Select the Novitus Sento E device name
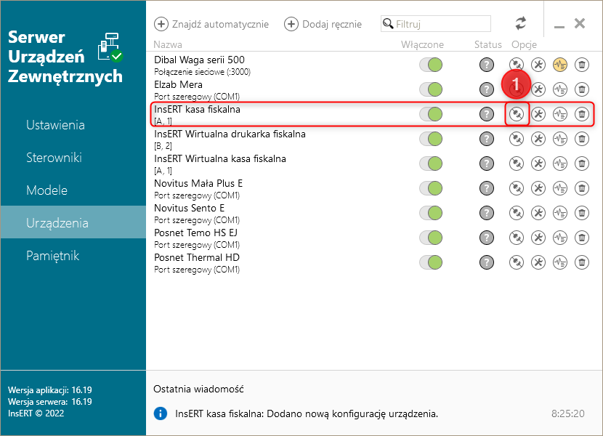Viewport: 603px width, 436px height. pos(189,208)
